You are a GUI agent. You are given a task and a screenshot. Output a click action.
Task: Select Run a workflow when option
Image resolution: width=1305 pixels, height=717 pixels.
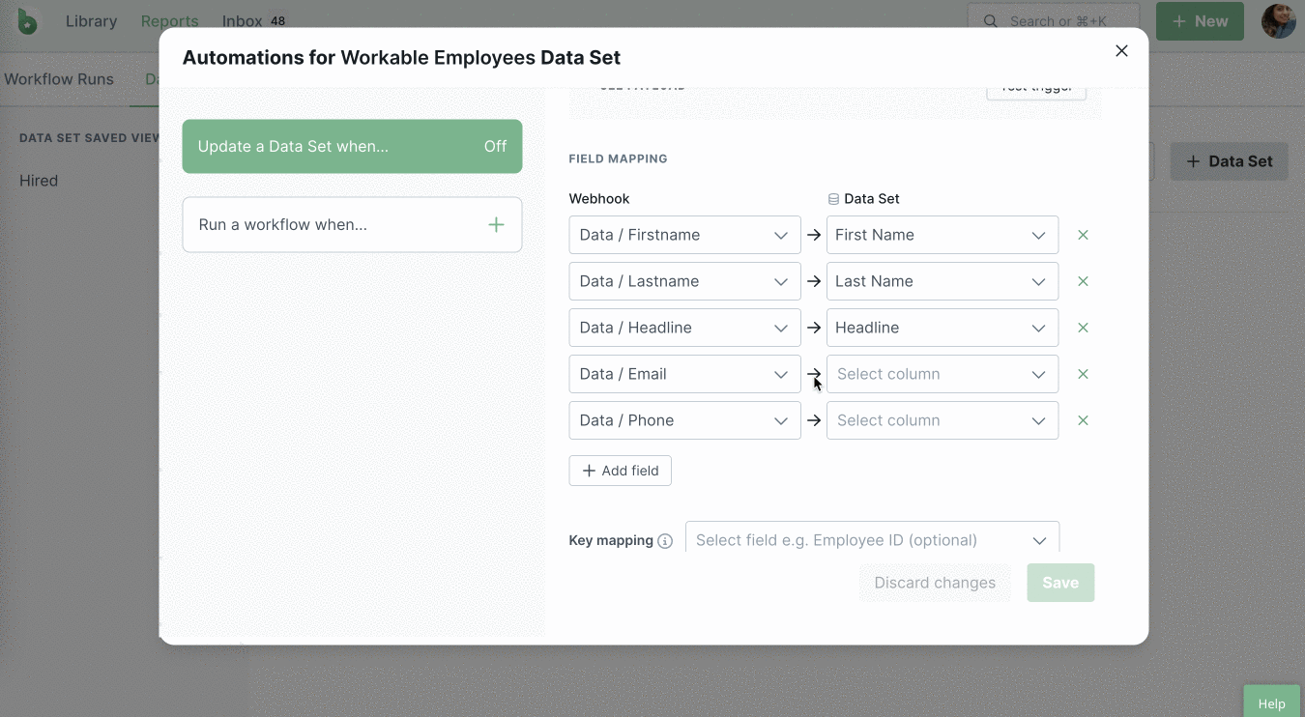[x=352, y=225]
